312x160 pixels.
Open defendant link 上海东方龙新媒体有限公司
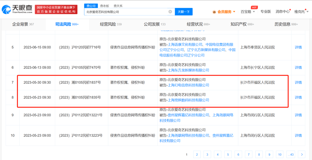(189, 70)
